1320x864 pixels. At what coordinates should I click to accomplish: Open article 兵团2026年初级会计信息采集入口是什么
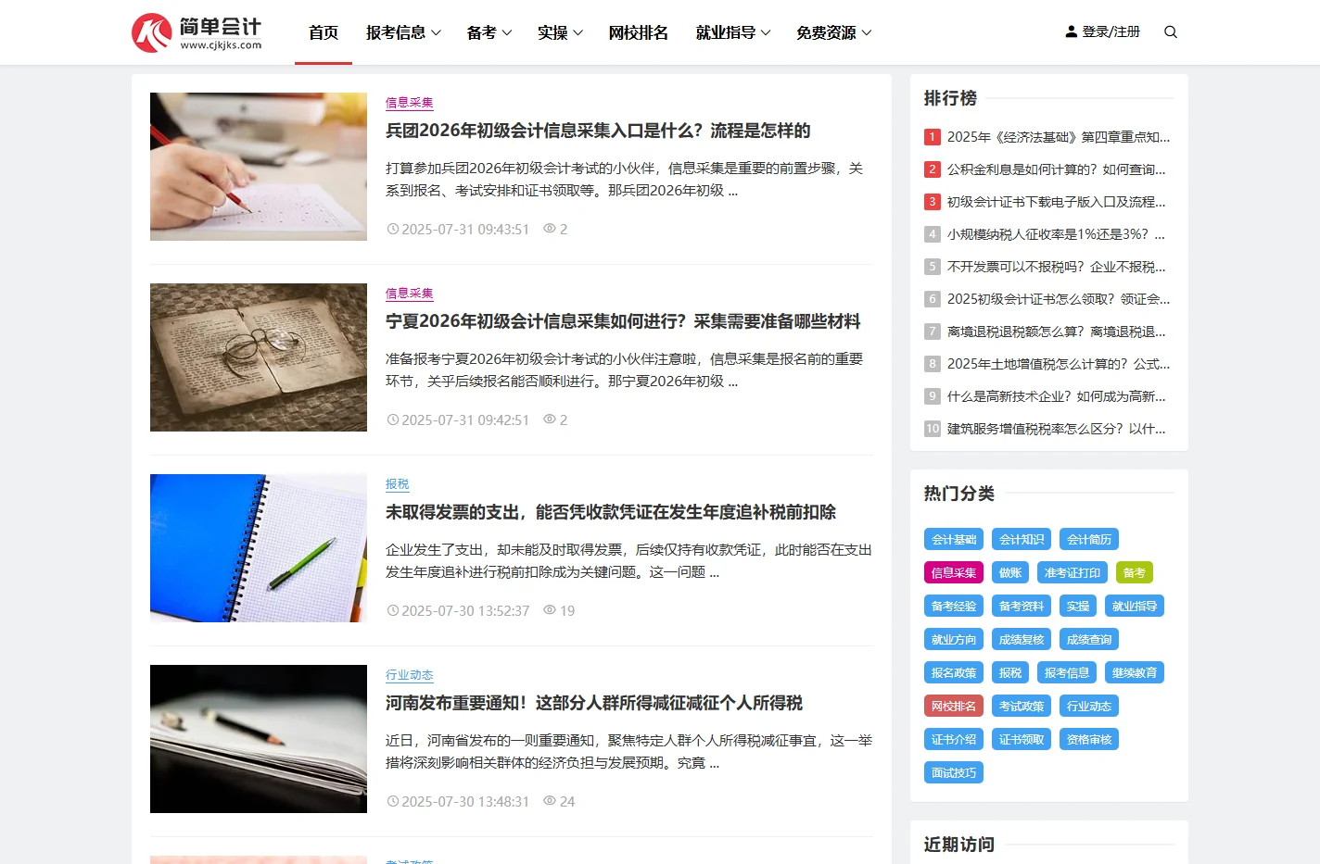pyautogui.click(x=598, y=131)
